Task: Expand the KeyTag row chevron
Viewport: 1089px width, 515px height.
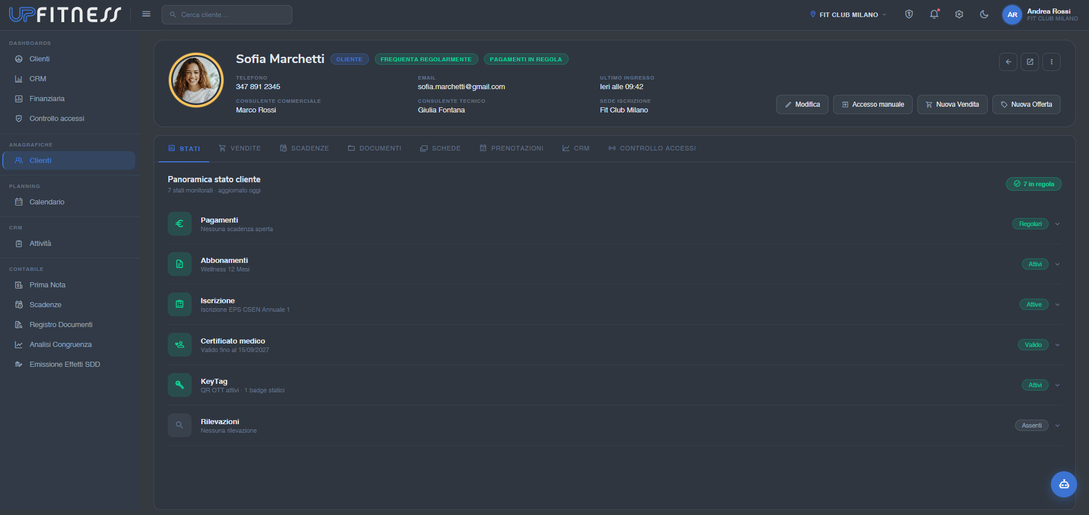Action: (x=1057, y=386)
